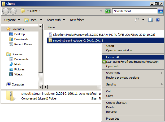
Task: Choose Open in new window
Action: (x=133, y=50)
